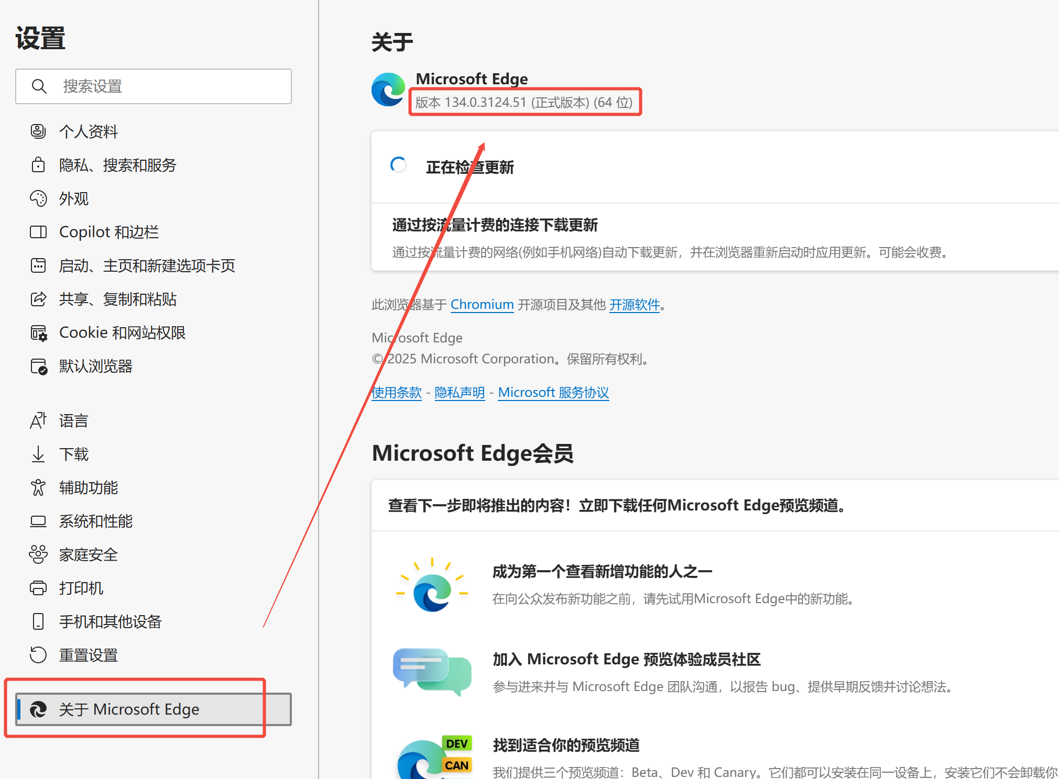The width and height of the screenshot is (1059, 779).
Task: Click the 默认浏览器 icon
Action: click(39, 366)
